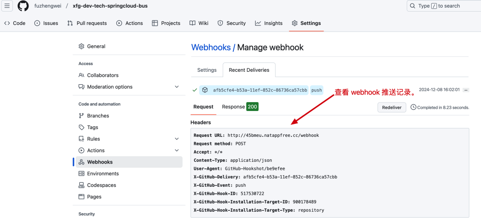This screenshot has width=481, height=218.
Task: Open the hamburger navigation menu
Action: click(x=7, y=6)
